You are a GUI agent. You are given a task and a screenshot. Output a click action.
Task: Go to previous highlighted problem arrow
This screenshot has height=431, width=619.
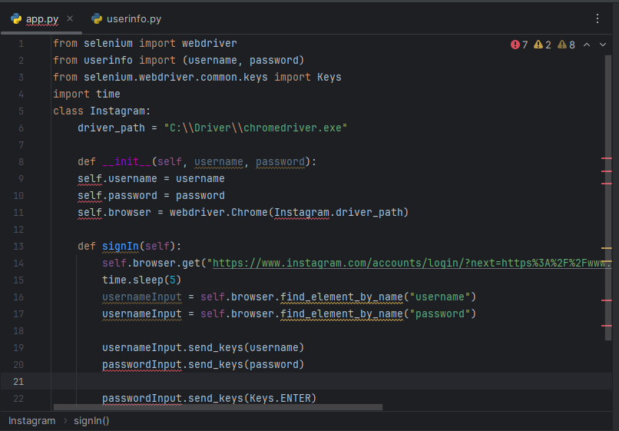(x=587, y=45)
